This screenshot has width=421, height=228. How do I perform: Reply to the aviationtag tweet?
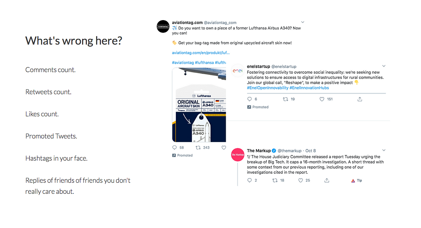pos(175,147)
